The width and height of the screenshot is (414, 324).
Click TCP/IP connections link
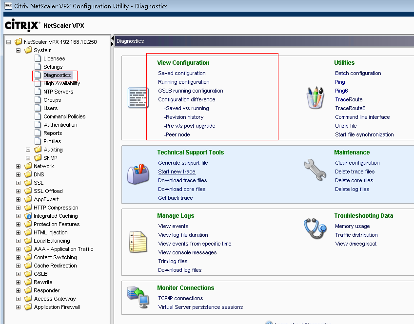click(180, 298)
